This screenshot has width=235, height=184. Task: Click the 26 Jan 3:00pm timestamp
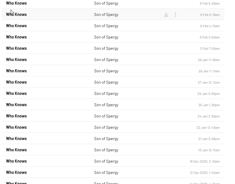tap(209, 94)
